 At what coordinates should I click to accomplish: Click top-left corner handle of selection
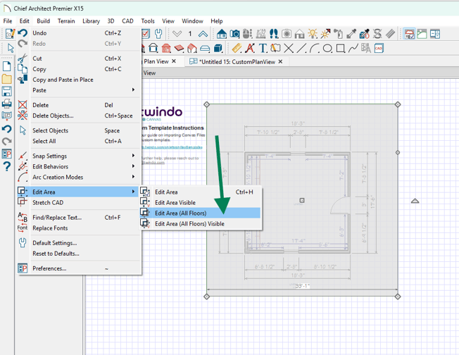207,104
